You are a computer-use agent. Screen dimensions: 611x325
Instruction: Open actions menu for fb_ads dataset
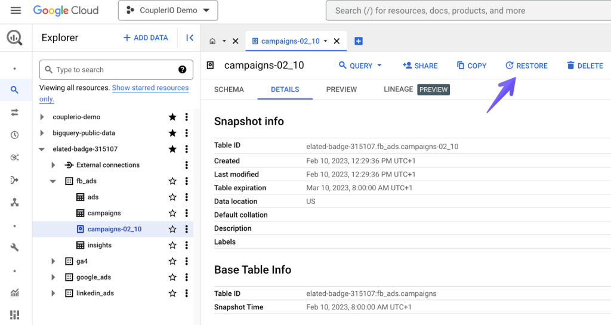click(187, 181)
